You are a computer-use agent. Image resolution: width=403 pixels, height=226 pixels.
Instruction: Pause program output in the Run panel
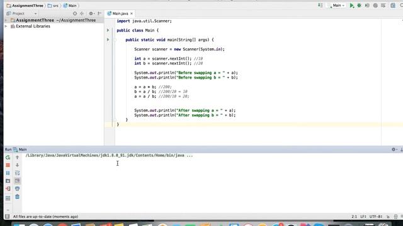pyautogui.click(x=8, y=173)
